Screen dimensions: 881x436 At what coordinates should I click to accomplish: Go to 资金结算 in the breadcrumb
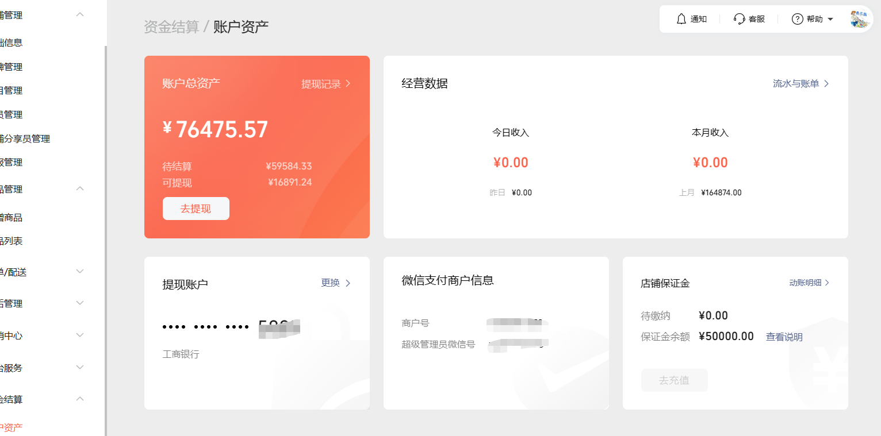click(171, 26)
